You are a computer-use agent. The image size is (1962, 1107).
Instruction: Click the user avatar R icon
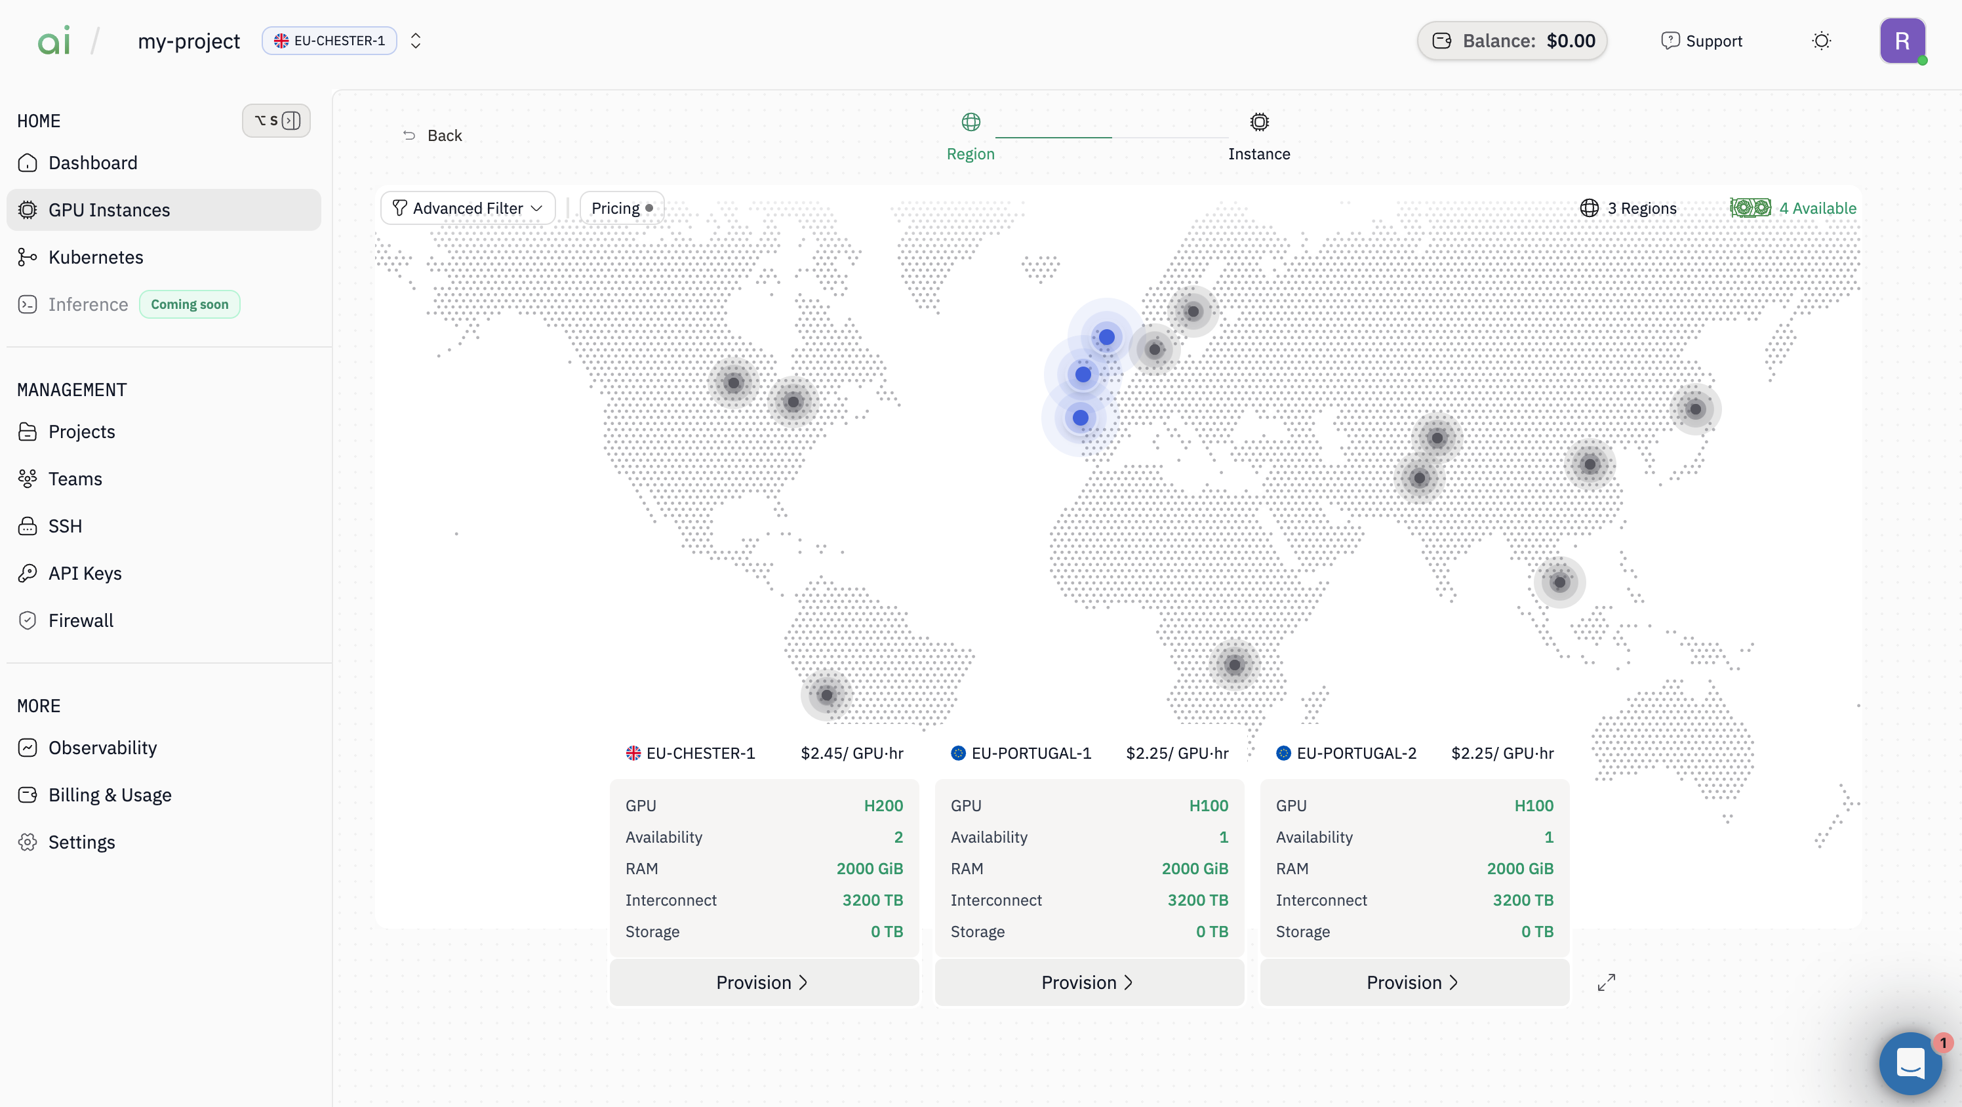click(x=1902, y=41)
